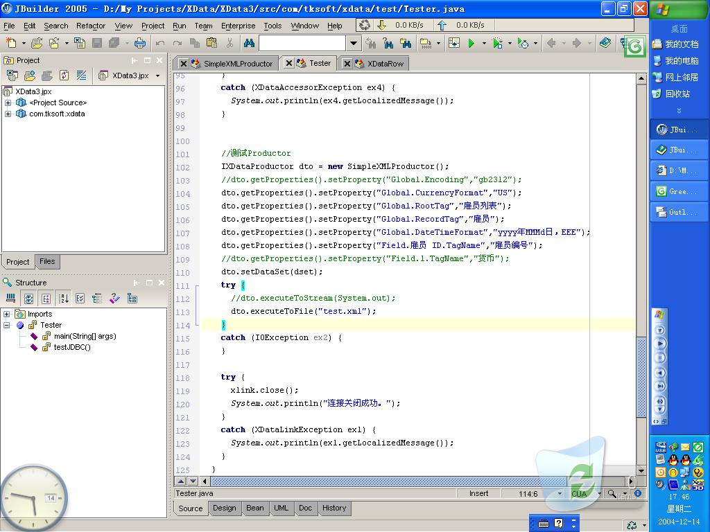This screenshot has height=532, width=710.
Task: Expand the com.tksoft.xdata package node
Action: [x=8, y=114]
